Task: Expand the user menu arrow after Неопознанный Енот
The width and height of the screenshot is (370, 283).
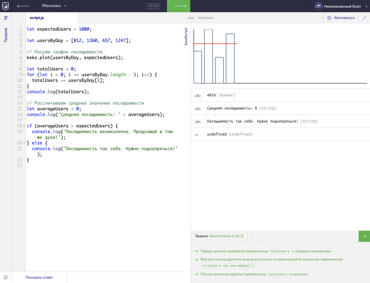Action: click(366, 7)
